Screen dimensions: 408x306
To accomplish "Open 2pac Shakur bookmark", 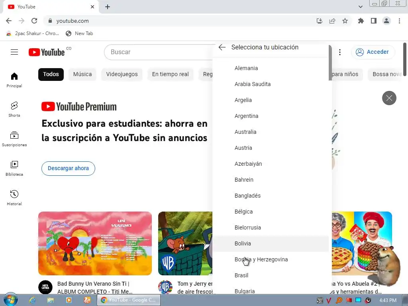I will click(x=33, y=33).
